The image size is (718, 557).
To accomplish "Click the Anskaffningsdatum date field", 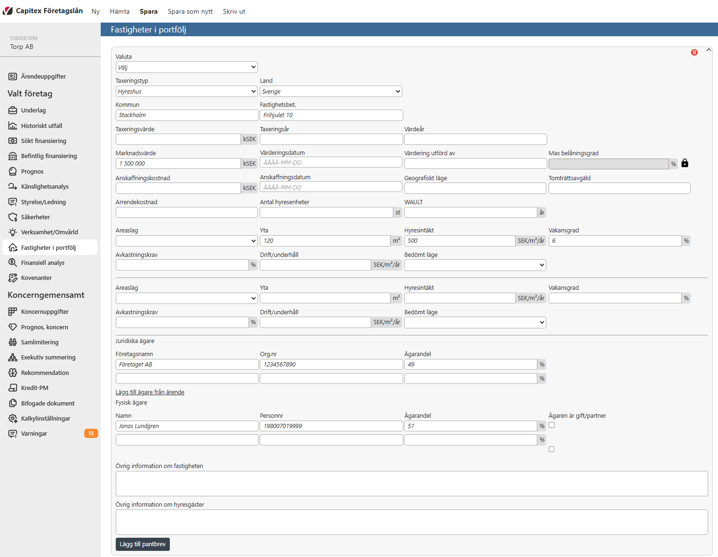I will [x=331, y=187].
